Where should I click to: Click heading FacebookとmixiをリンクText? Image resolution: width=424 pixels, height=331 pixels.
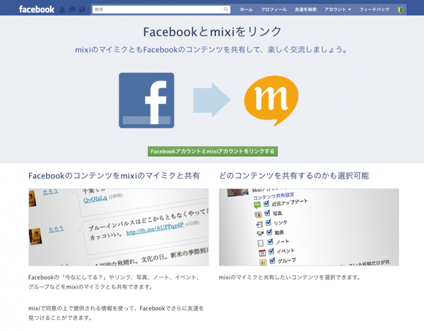(x=213, y=32)
